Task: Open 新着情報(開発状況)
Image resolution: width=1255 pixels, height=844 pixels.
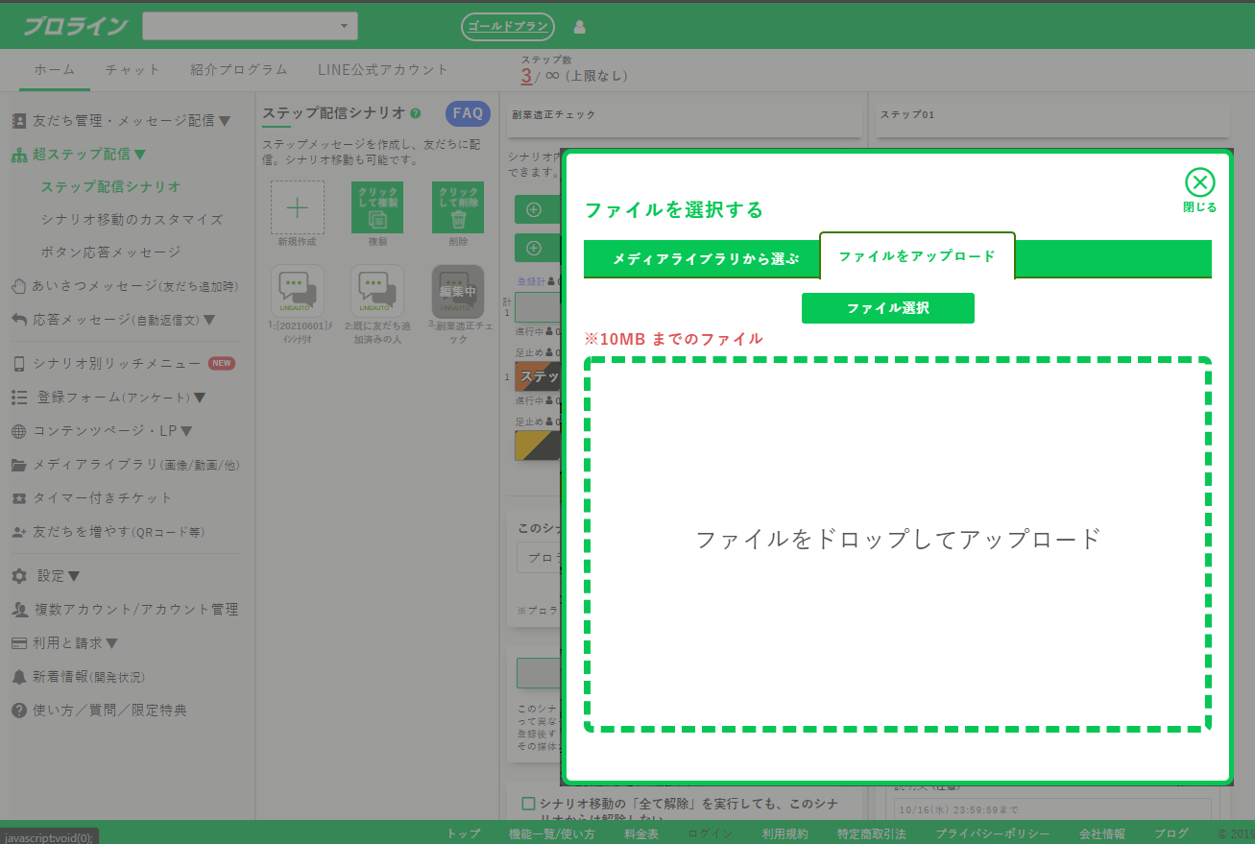Action: click(x=78, y=677)
